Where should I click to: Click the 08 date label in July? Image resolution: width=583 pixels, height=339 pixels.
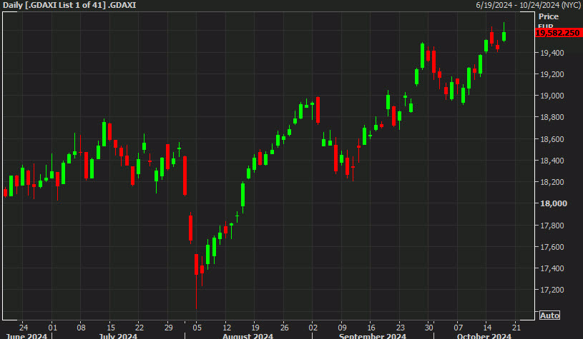(x=81, y=328)
